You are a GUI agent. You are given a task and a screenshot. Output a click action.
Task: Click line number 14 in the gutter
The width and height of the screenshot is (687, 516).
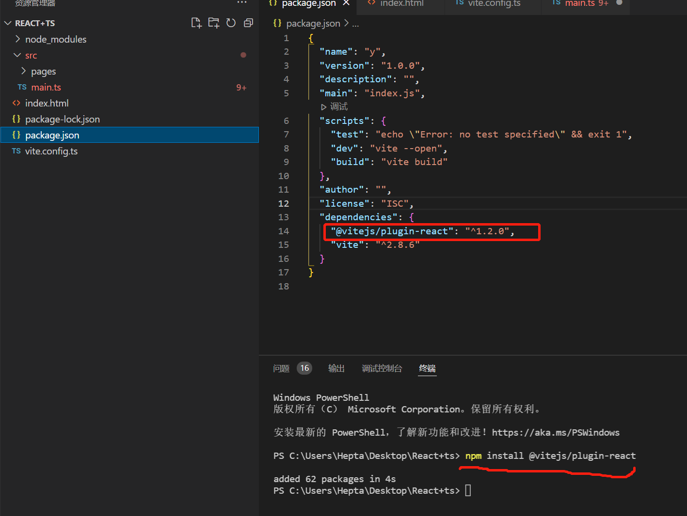[x=284, y=231]
